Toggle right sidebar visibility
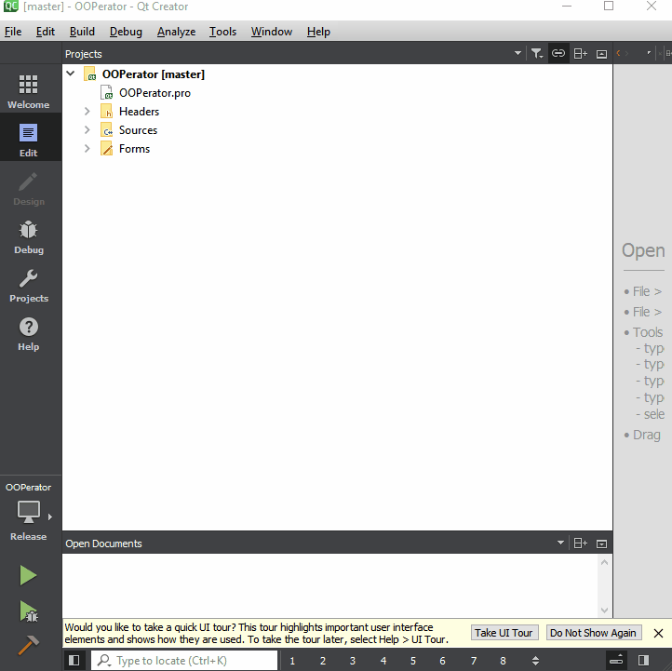 click(x=643, y=660)
